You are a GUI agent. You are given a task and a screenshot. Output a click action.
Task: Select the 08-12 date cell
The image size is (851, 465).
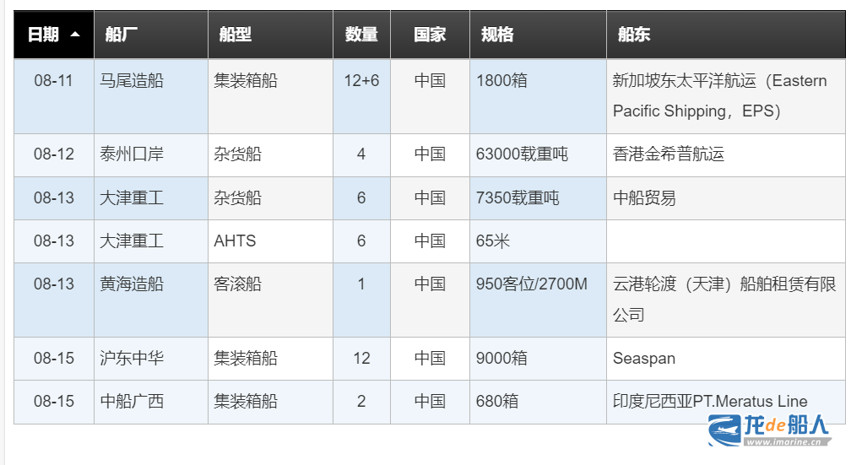point(54,155)
